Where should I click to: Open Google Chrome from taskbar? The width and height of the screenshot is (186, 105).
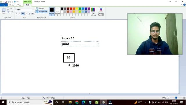pyautogui.click(x=77, y=102)
